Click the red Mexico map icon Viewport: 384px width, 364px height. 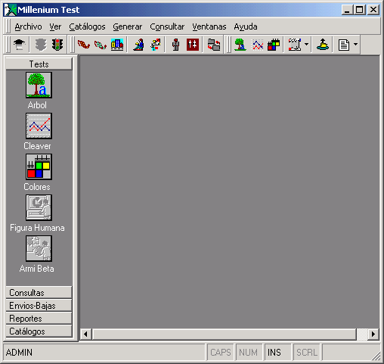84,45
